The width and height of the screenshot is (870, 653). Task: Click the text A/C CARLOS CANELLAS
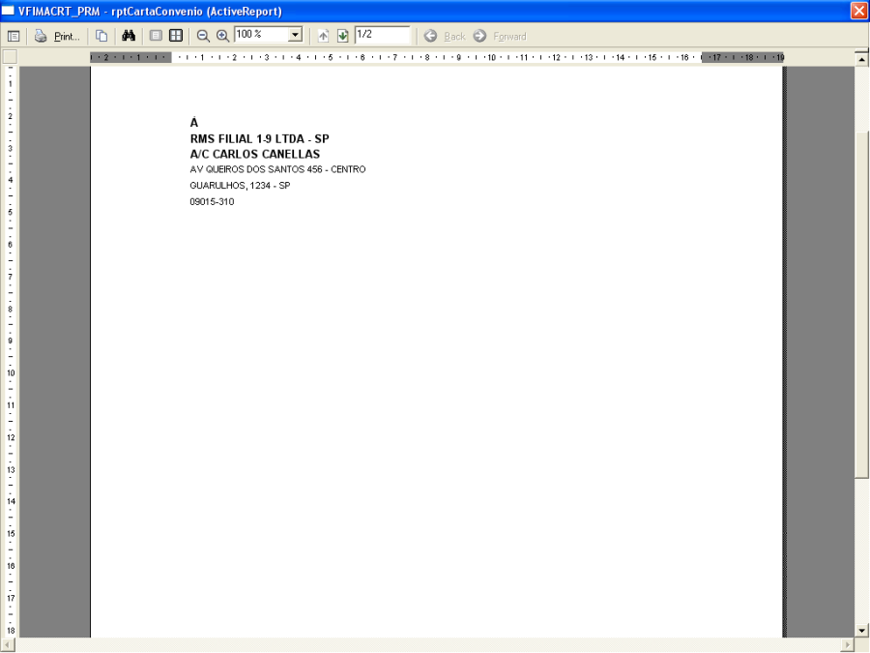[254, 155]
